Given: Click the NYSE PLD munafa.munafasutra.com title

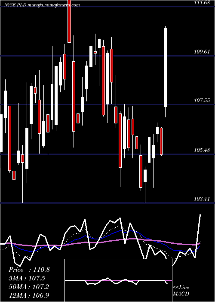Looking at the screenshot, I should [x=41, y=5].
